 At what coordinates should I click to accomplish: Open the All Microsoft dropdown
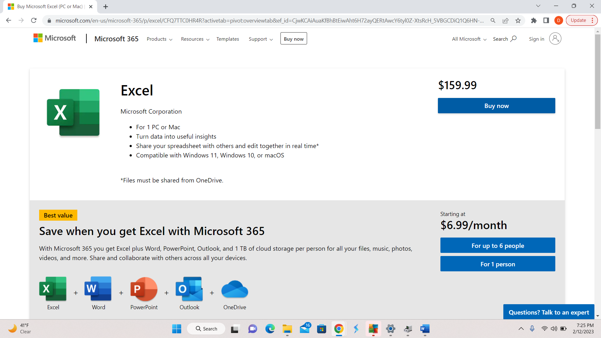(469, 39)
